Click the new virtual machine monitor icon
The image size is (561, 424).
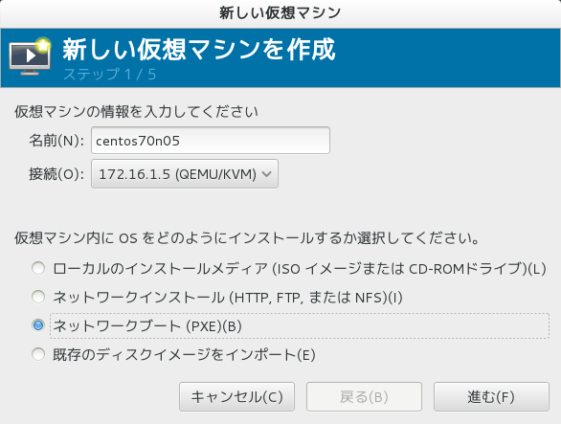click(x=30, y=56)
